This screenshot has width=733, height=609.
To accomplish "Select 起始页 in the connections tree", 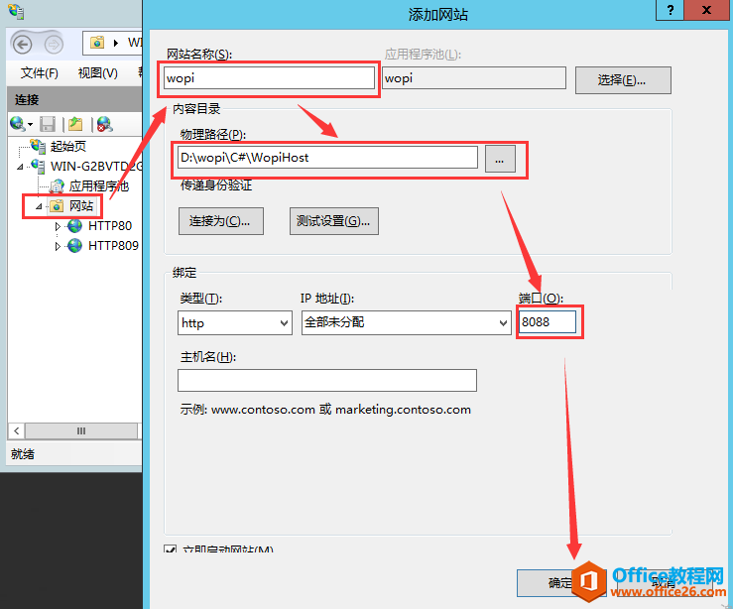I will coord(68,146).
